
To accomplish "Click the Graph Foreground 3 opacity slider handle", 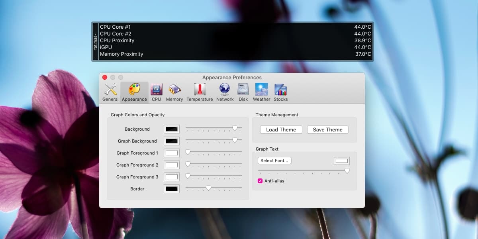I will (x=188, y=176).
